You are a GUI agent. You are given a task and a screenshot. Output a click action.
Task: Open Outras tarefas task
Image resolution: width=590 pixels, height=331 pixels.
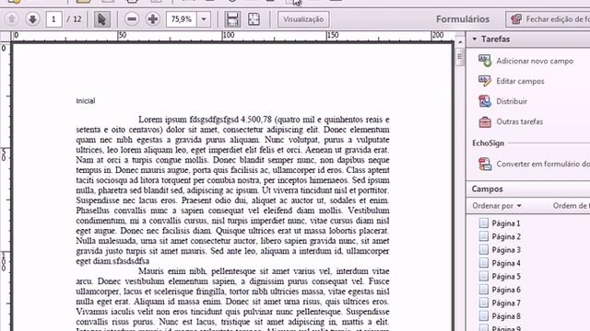[x=520, y=121]
